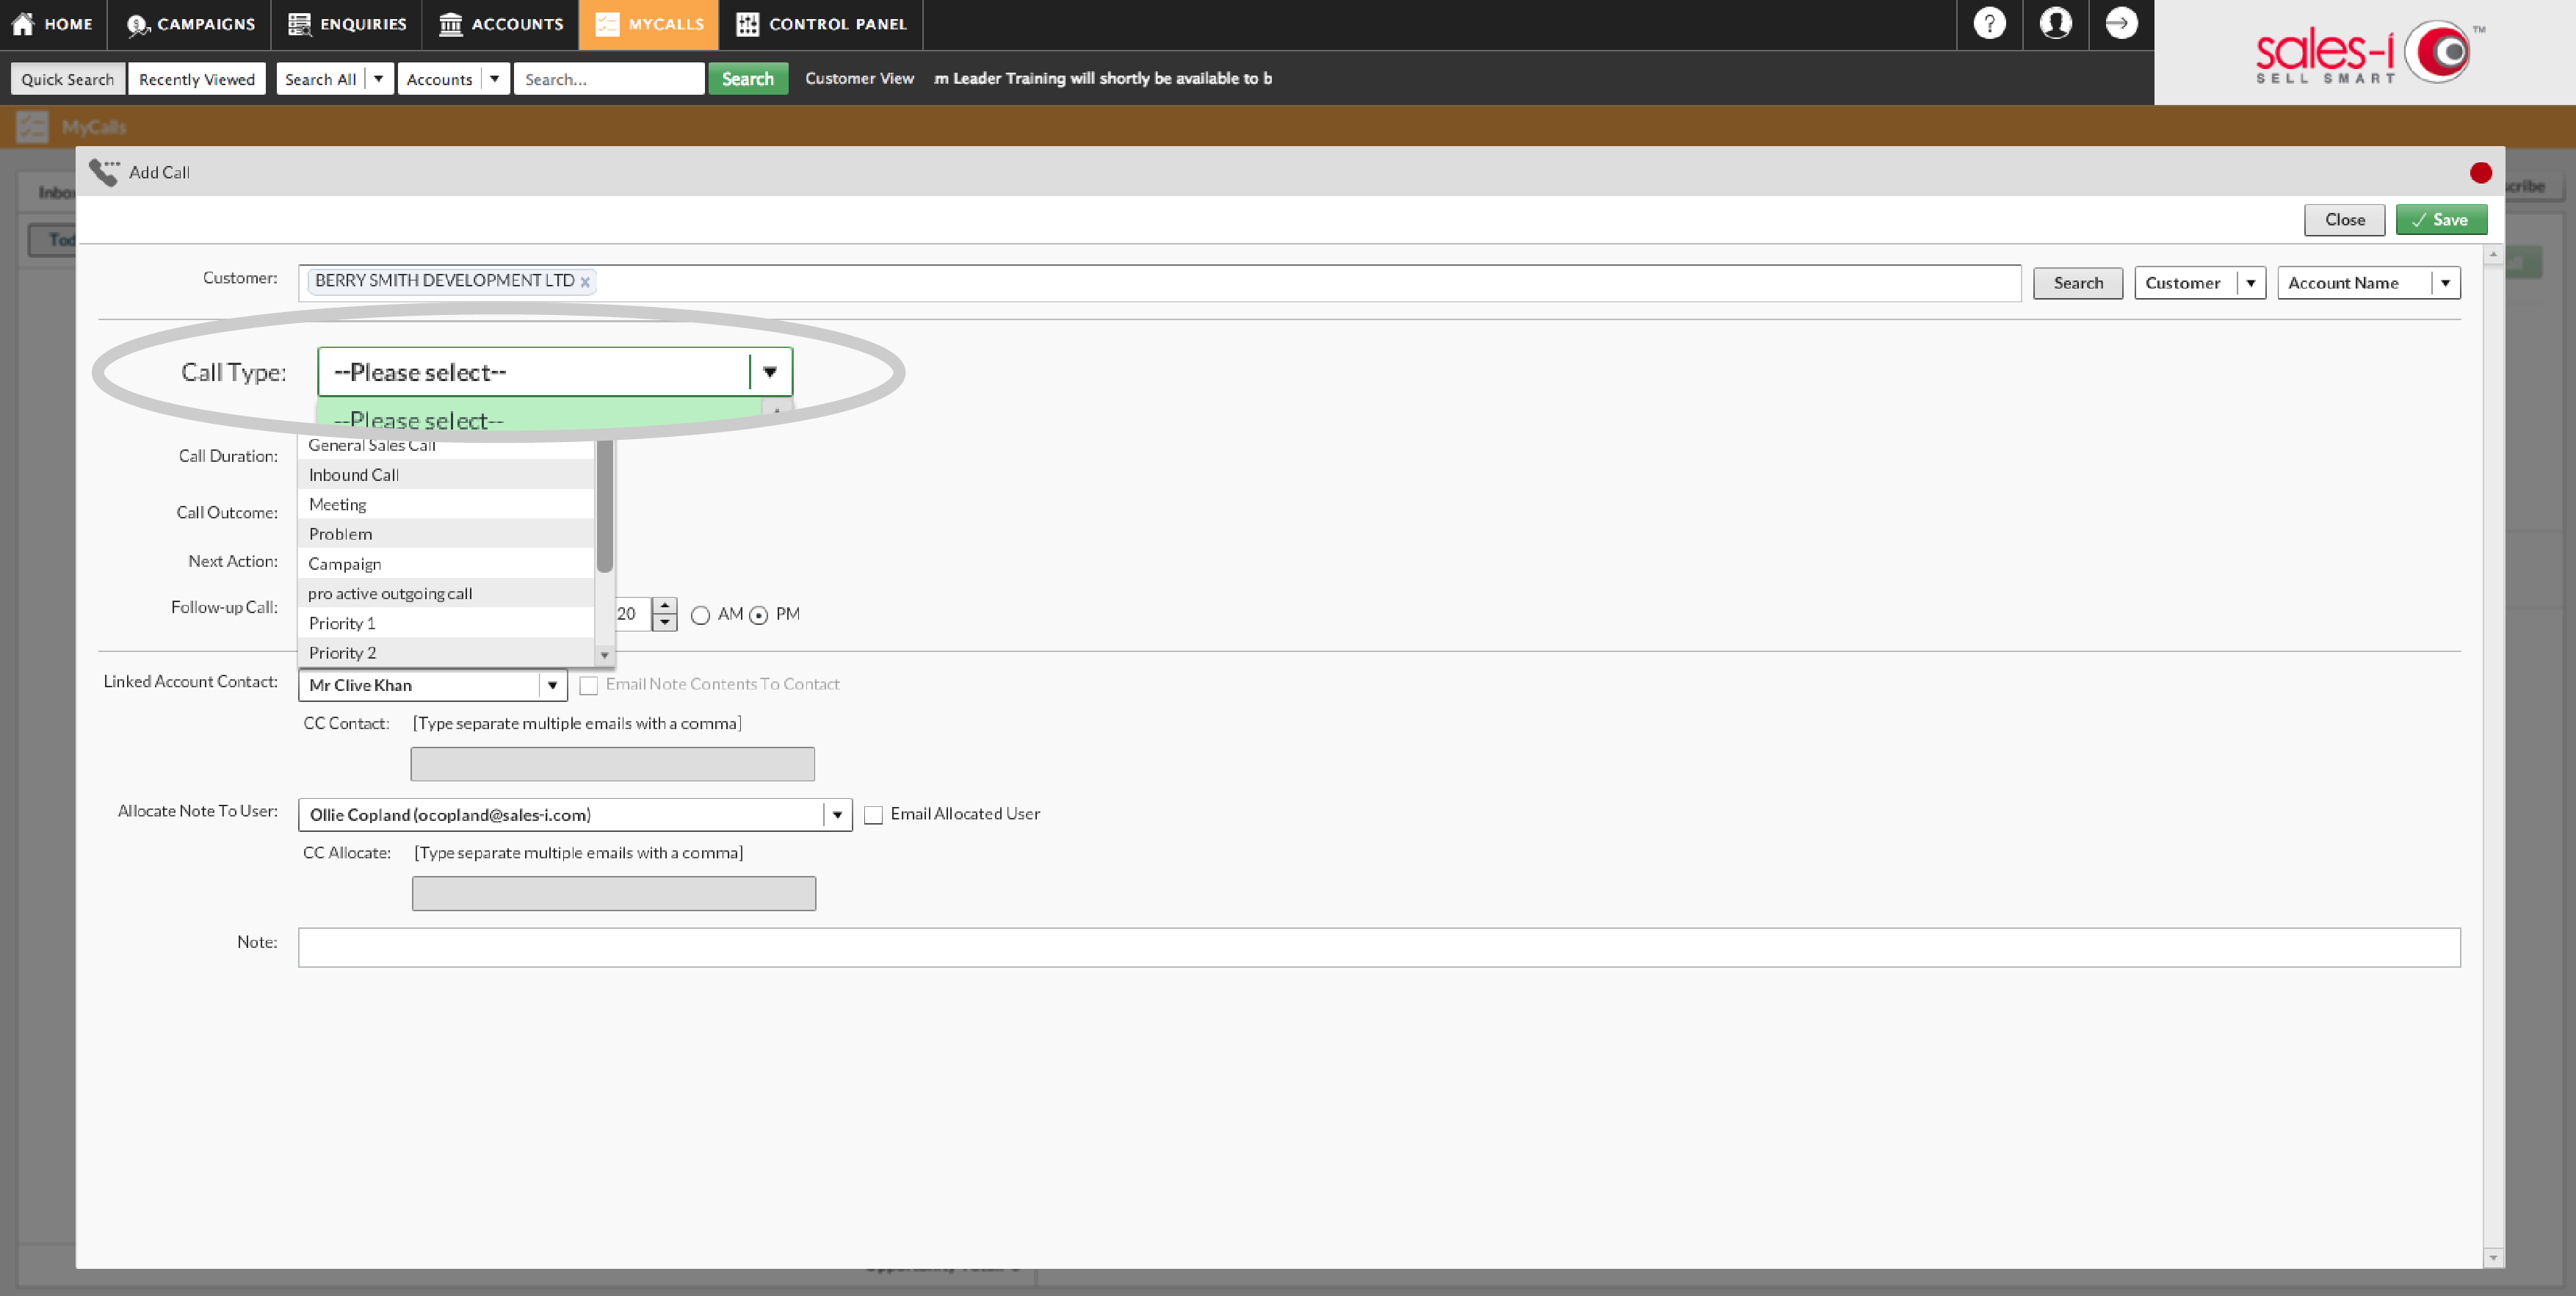This screenshot has width=2576, height=1296.
Task: Open the Account Name sort dropdown
Action: [2446, 282]
